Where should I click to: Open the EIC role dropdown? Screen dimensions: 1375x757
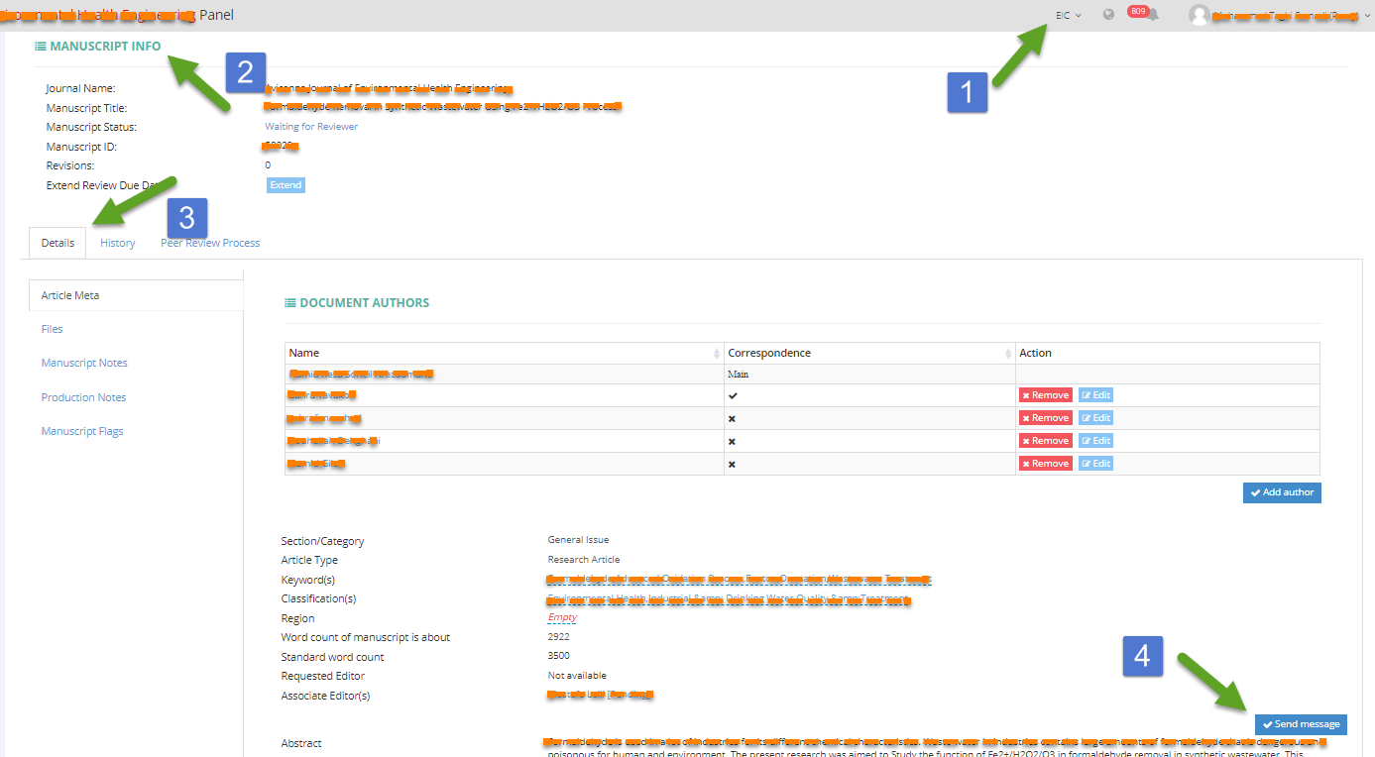(1068, 15)
